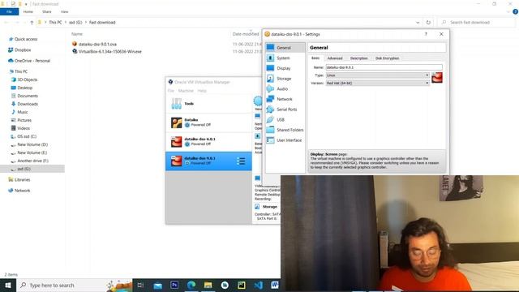This screenshot has height=292, width=519.
Task: Switch to the Basic tab
Action: [315, 58]
